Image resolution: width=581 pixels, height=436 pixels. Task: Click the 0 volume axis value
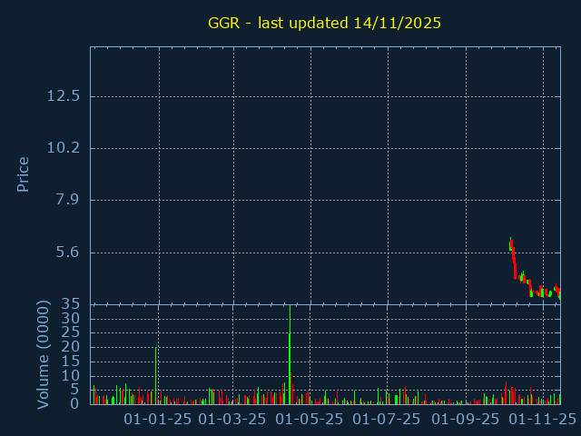pyautogui.click(x=74, y=403)
